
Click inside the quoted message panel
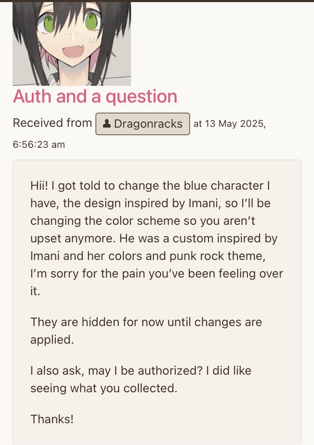tap(157, 293)
